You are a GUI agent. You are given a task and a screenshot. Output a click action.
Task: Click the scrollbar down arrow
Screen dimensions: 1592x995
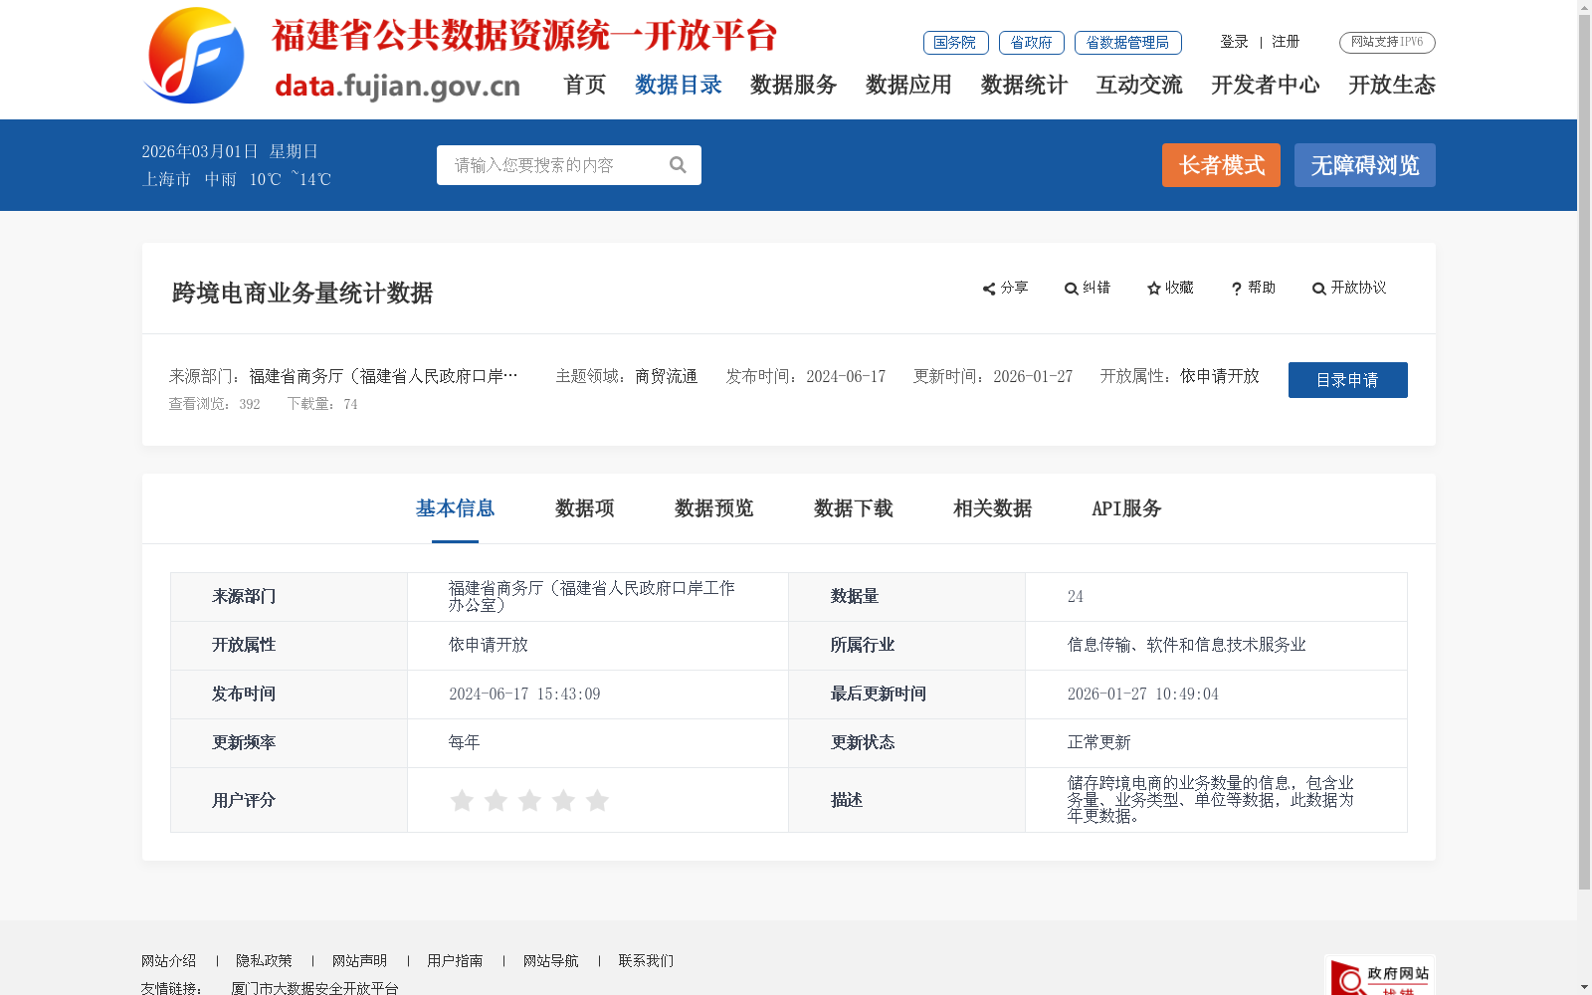pyautogui.click(x=1584, y=987)
